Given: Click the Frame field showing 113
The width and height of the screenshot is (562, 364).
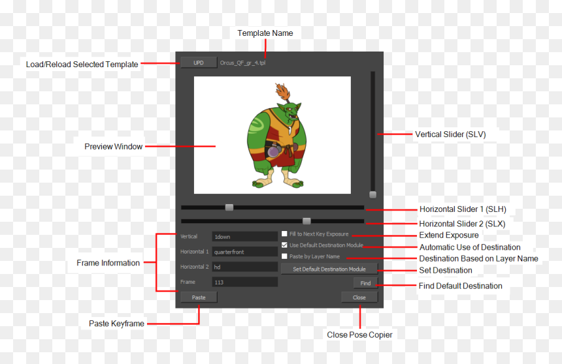Looking at the screenshot, I should click(244, 282).
